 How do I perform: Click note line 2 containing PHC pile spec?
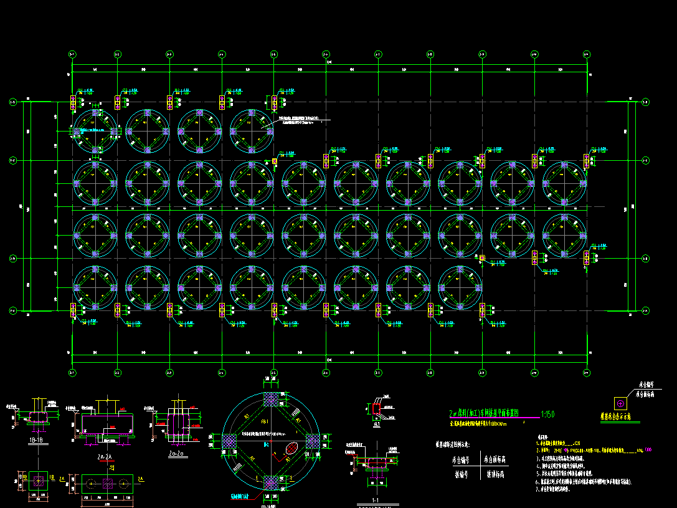(x=594, y=450)
